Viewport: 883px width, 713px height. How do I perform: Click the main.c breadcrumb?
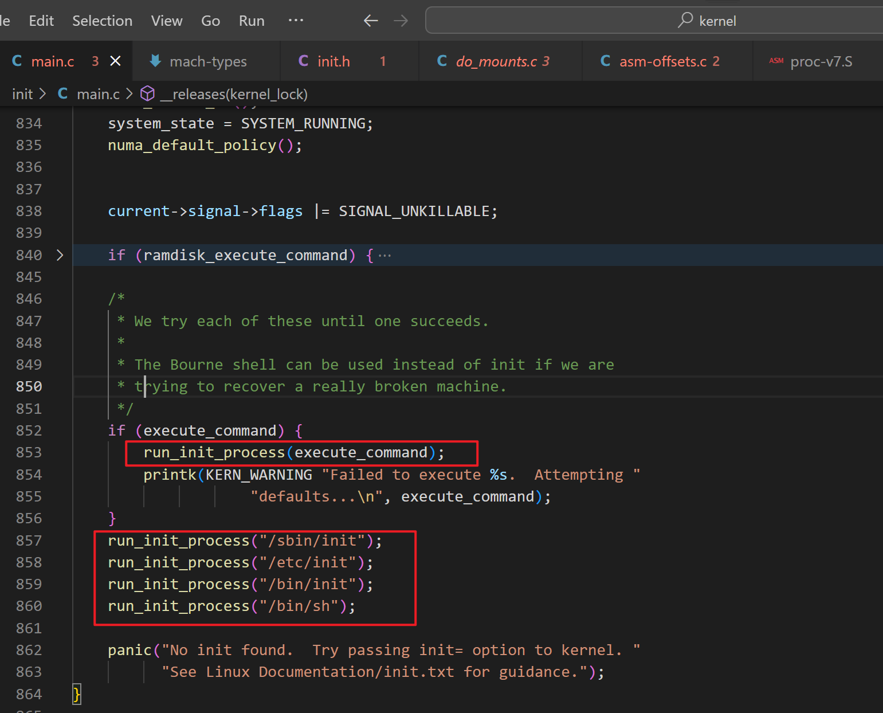pos(98,94)
